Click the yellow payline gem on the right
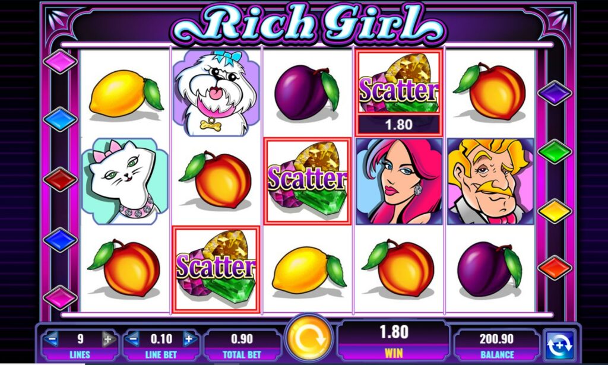This screenshot has height=365, width=608. [555, 211]
